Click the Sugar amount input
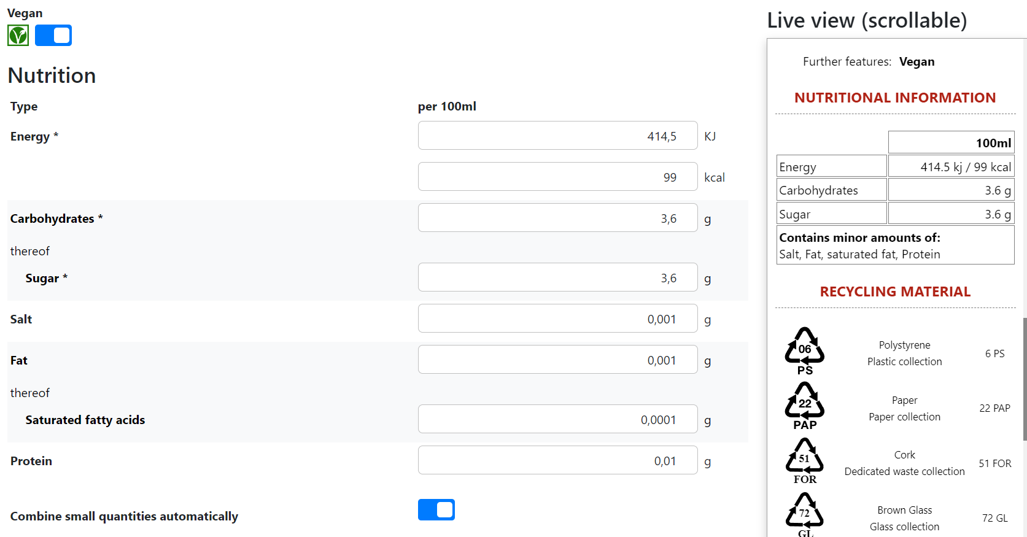This screenshot has height=537, width=1027. 557,277
